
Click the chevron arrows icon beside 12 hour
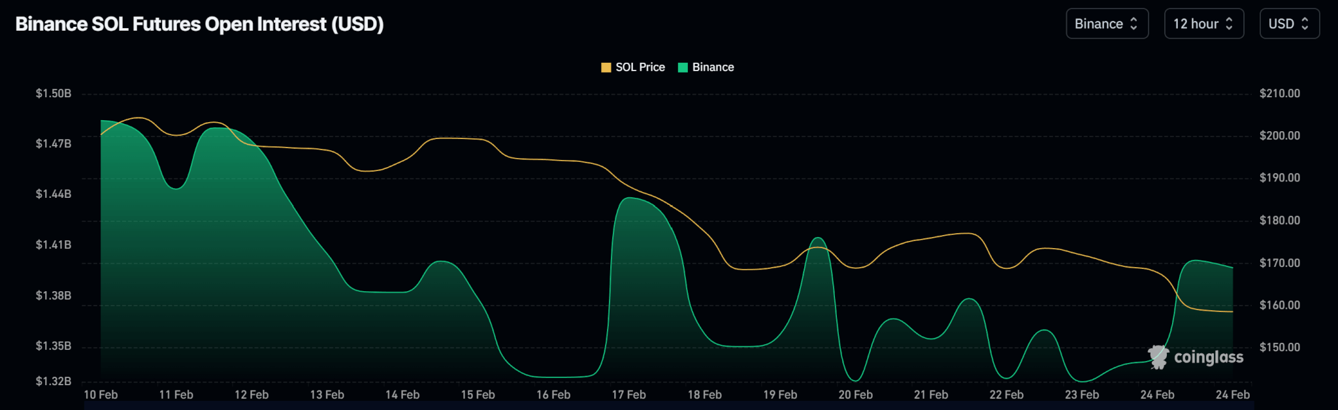coord(1229,24)
